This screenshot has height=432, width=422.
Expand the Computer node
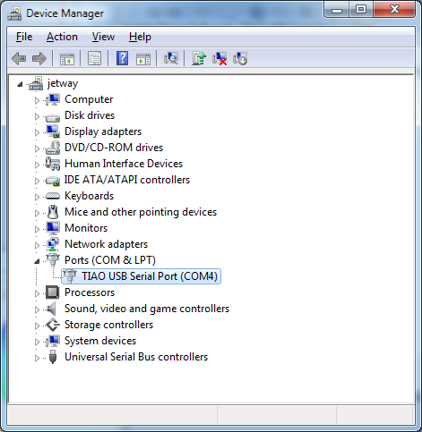point(37,100)
